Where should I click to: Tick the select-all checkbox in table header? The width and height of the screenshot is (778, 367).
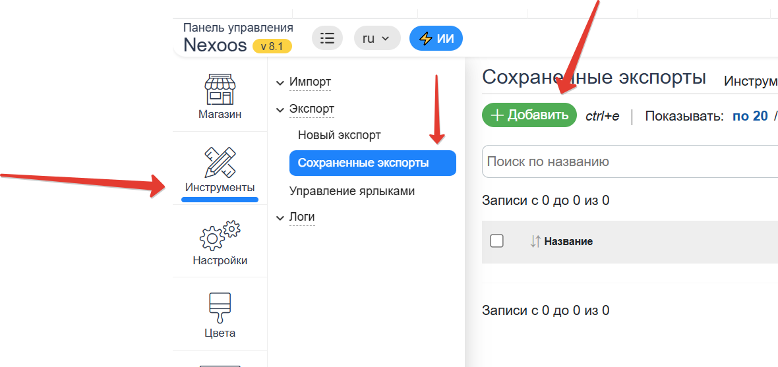pyautogui.click(x=497, y=241)
